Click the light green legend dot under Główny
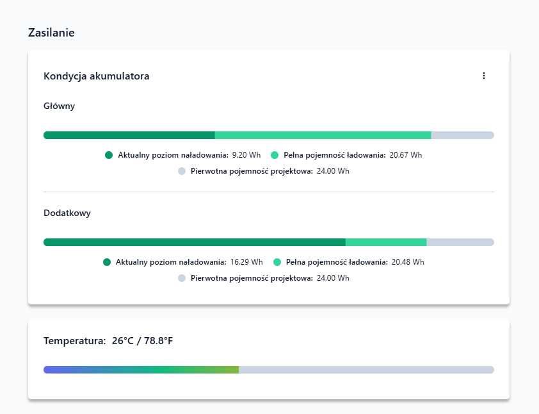 pyautogui.click(x=275, y=155)
